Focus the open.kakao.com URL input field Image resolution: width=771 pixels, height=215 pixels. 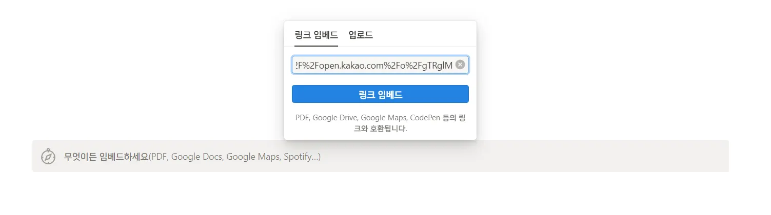[380, 65]
